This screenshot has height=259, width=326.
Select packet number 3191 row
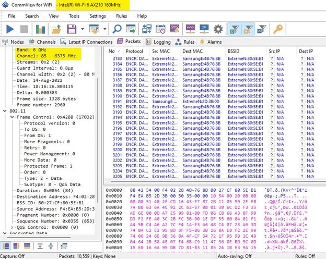click(215, 102)
